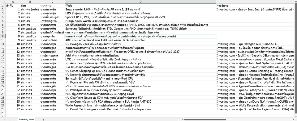The height and width of the screenshot is (121, 297).
Task: Select the InvestingPro category cell
Action: pyautogui.click(x=52, y=21)
